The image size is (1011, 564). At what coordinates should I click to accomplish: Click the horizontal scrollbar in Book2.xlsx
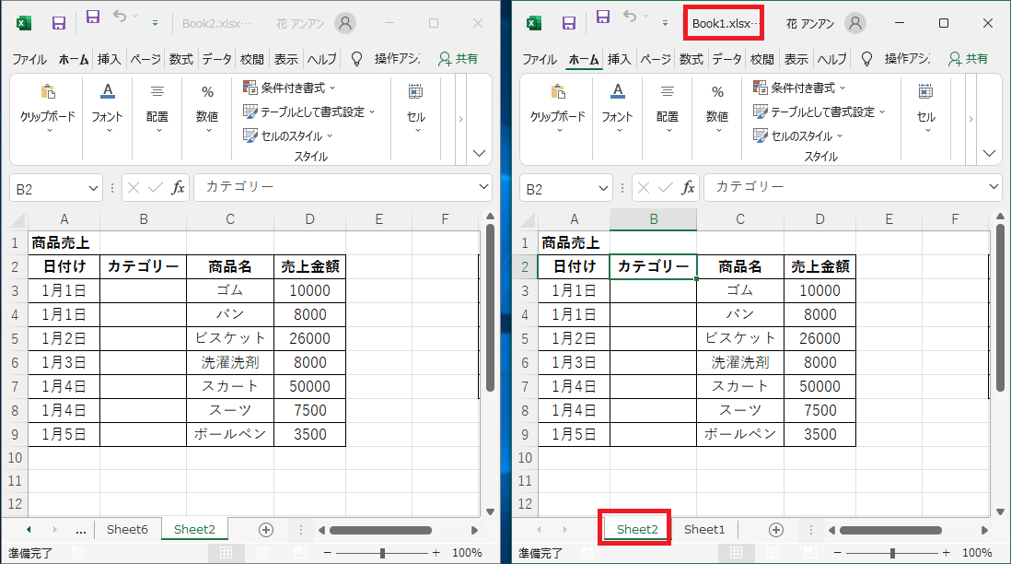pos(380,530)
